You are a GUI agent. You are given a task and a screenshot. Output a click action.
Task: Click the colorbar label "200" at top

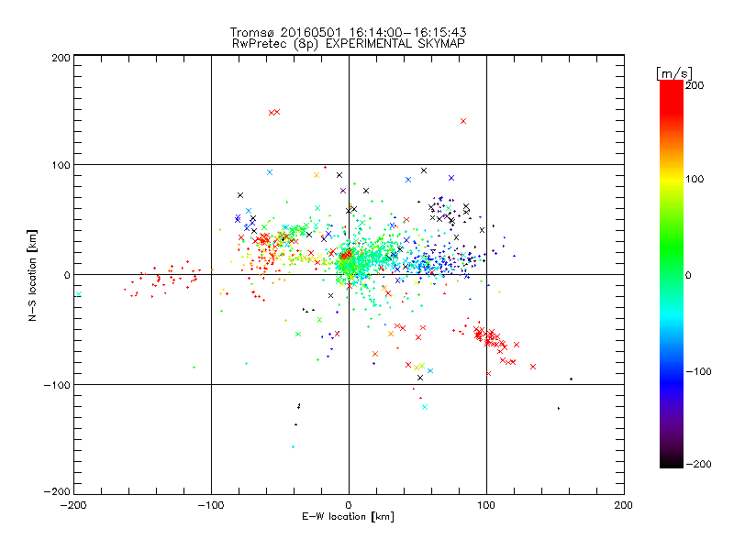pyautogui.click(x=695, y=85)
